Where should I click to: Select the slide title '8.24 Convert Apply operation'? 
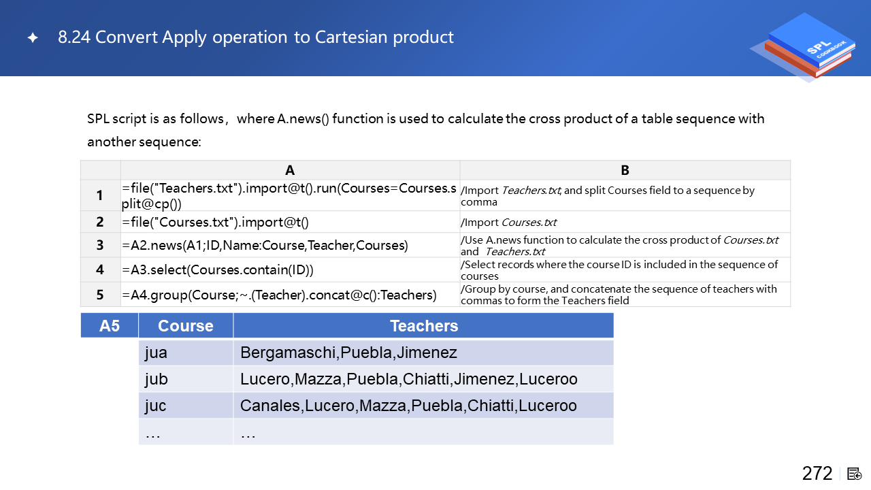pos(256,37)
